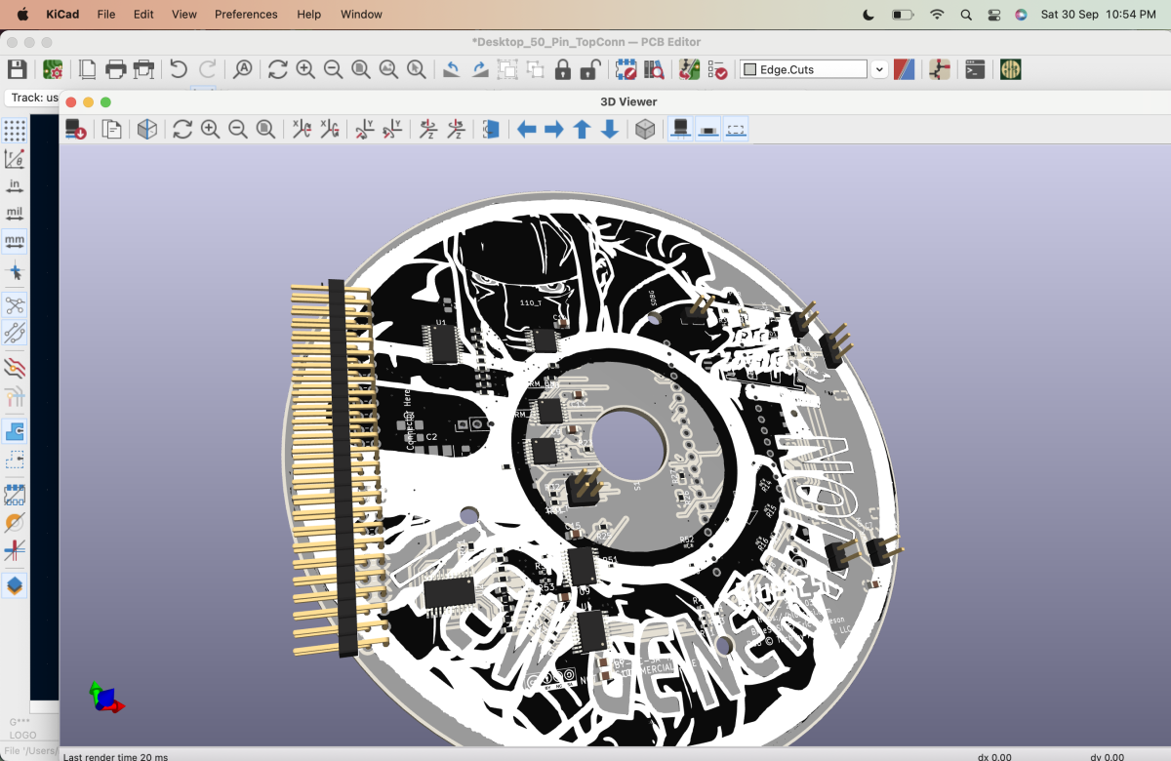
Task: Print the board from PCB Editor
Action: pos(116,69)
